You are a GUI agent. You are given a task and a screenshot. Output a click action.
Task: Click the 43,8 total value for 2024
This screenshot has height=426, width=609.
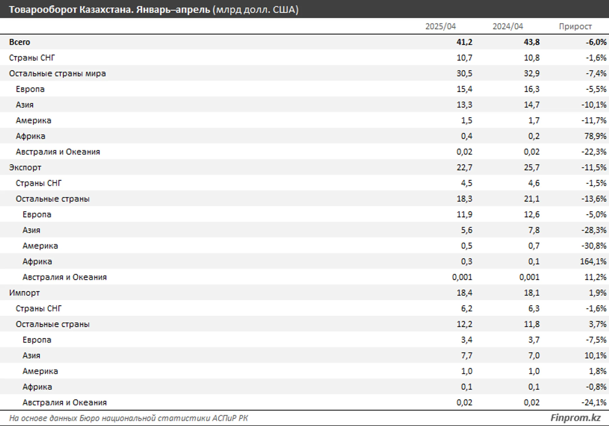(x=531, y=42)
